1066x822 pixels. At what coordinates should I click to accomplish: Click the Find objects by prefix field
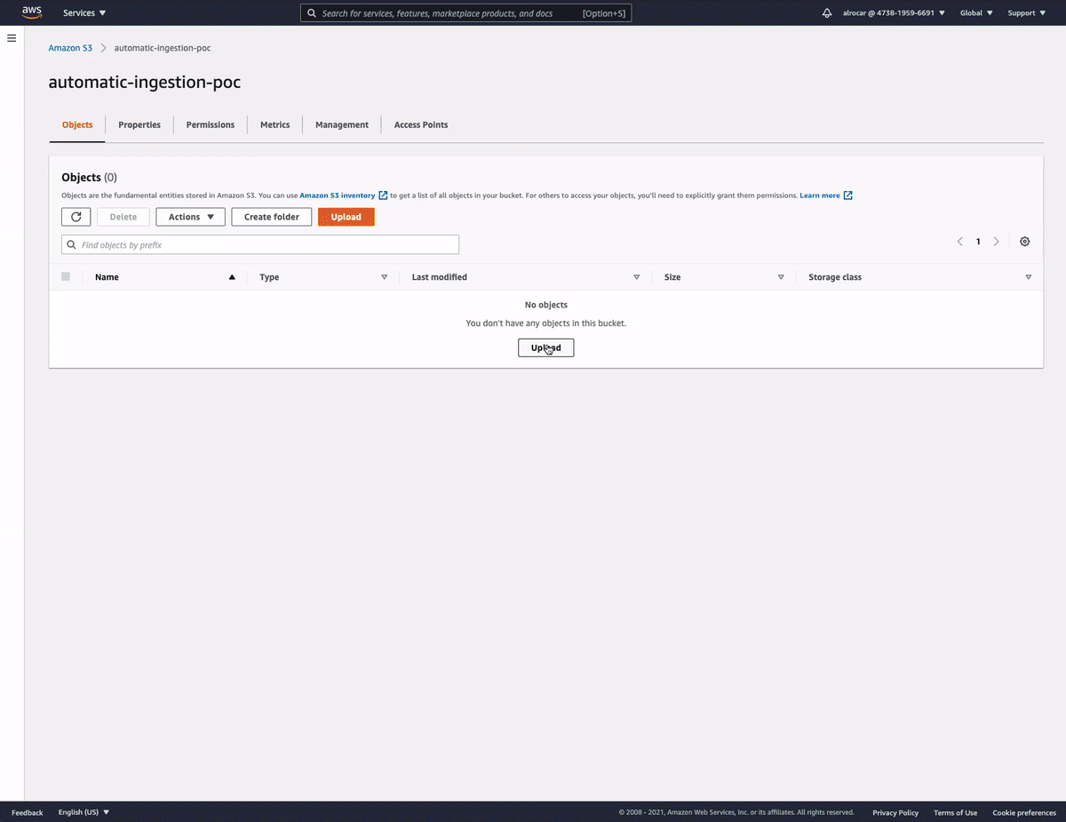point(260,244)
